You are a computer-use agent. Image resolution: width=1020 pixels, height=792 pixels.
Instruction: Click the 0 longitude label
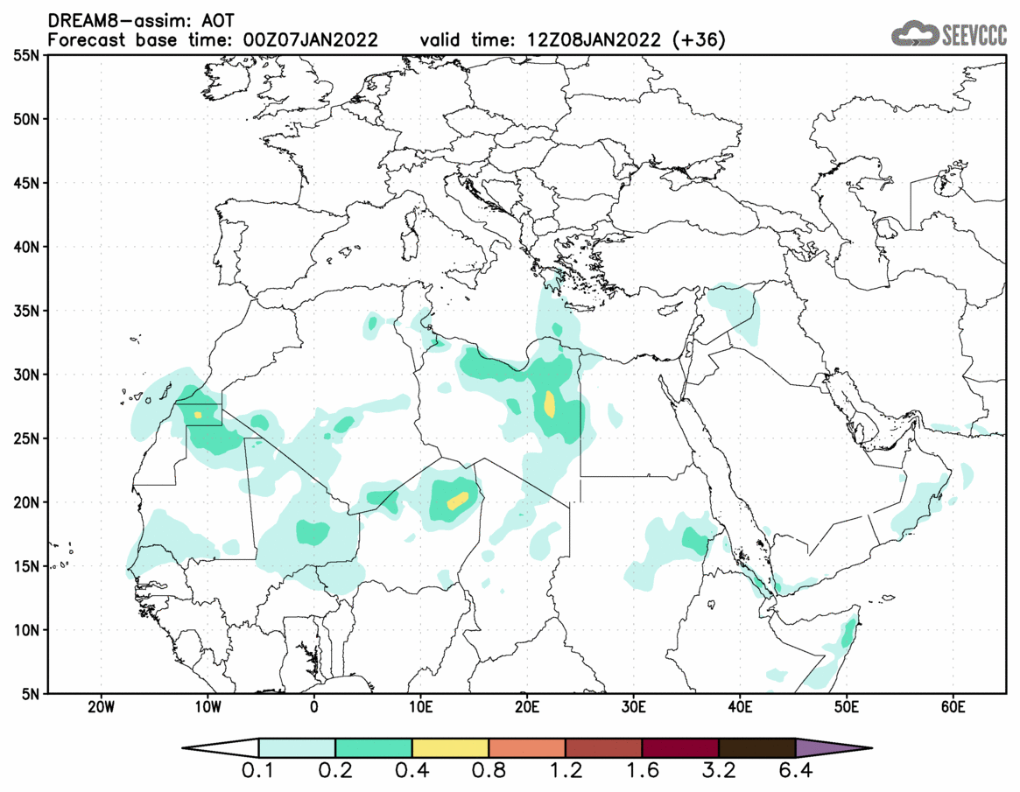pyautogui.click(x=313, y=707)
